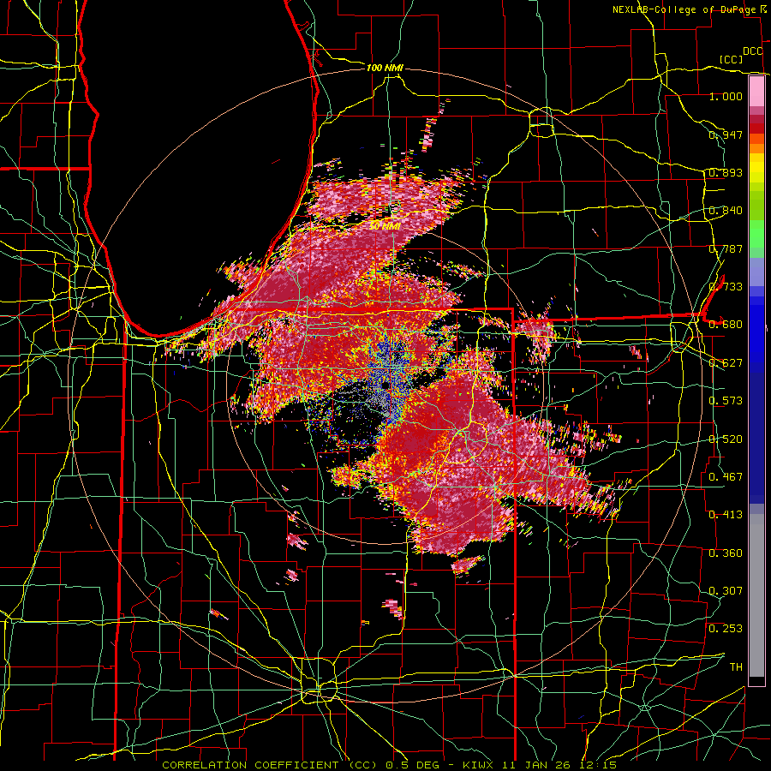The width and height of the screenshot is (771, 771).
Task: Click the 0.573 scale value
Action: coord(726,401)
